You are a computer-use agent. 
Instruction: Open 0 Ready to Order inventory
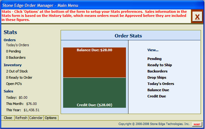(19, 77)
